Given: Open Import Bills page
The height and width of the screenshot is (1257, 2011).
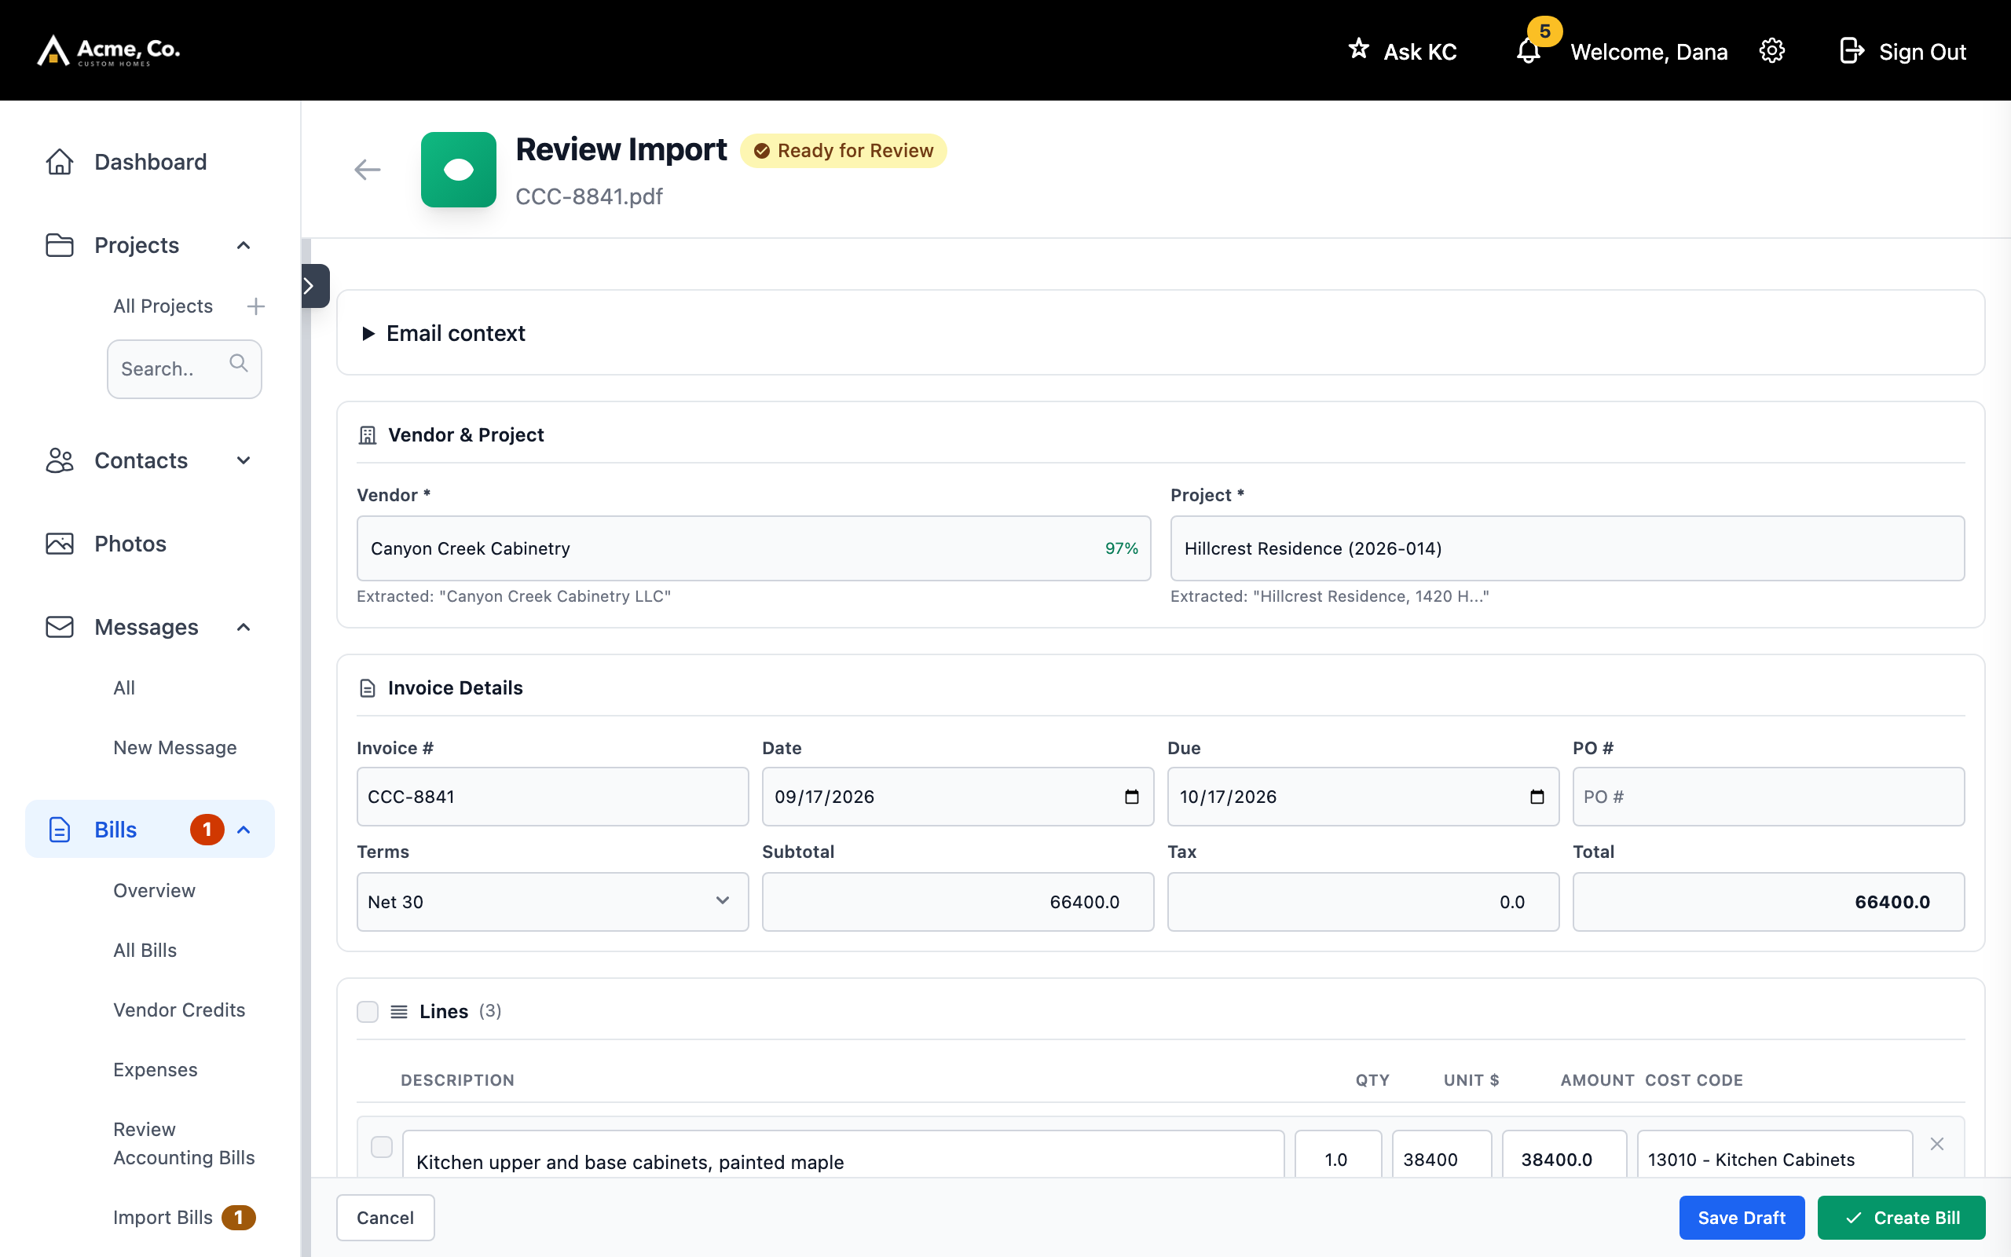Looking at the screenshot, I should point(163,1217).
